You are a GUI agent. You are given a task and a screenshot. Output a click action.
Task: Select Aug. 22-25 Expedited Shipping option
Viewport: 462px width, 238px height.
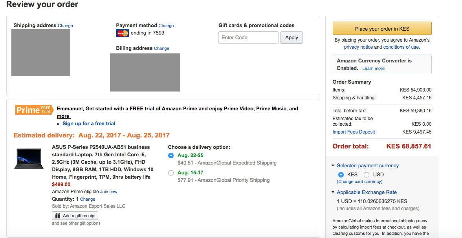(171, 156)
